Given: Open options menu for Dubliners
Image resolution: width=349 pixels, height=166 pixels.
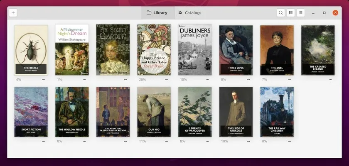Looking at the screenshot, I should point(207,80).
